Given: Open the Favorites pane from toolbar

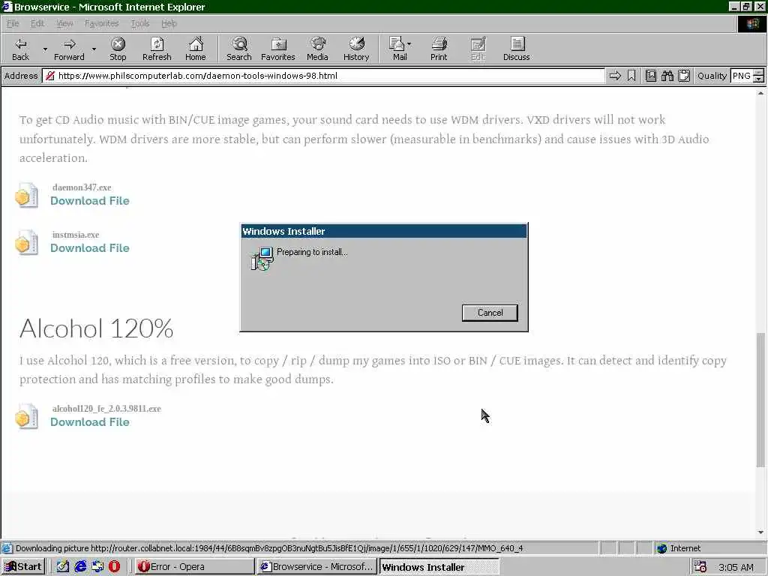Looking at the screenshot, I should pos(278,49).
